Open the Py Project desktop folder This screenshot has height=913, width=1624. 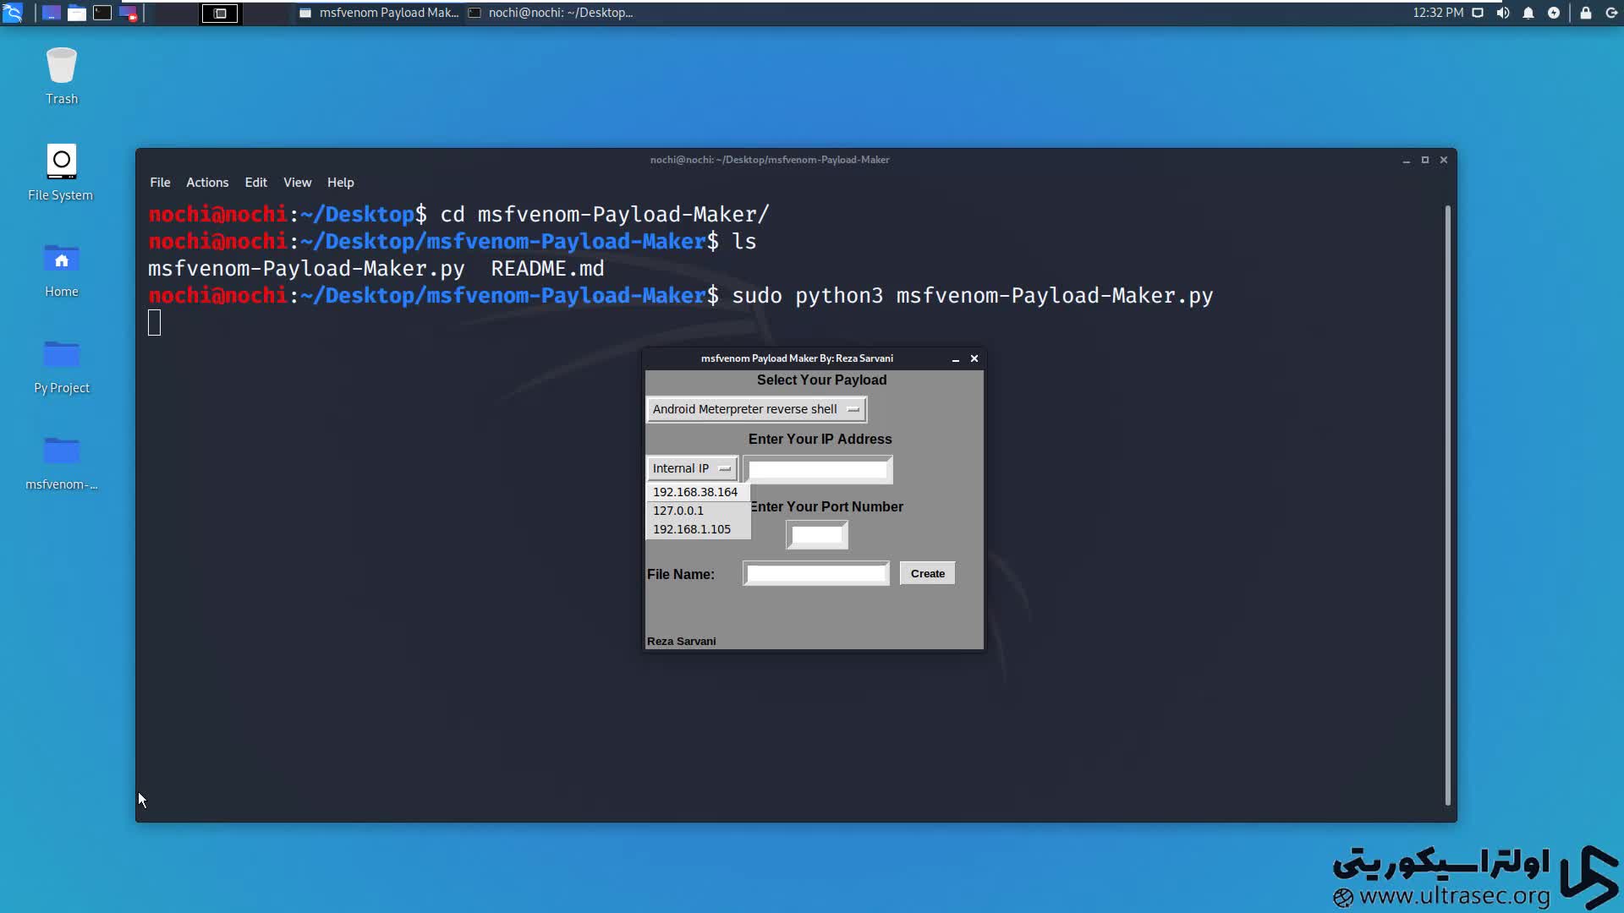62,365
